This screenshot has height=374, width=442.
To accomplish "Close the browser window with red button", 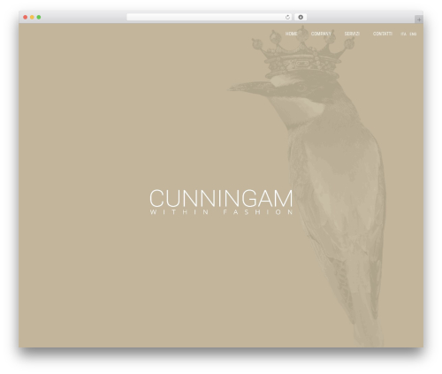I will click(x=26, y=17).
